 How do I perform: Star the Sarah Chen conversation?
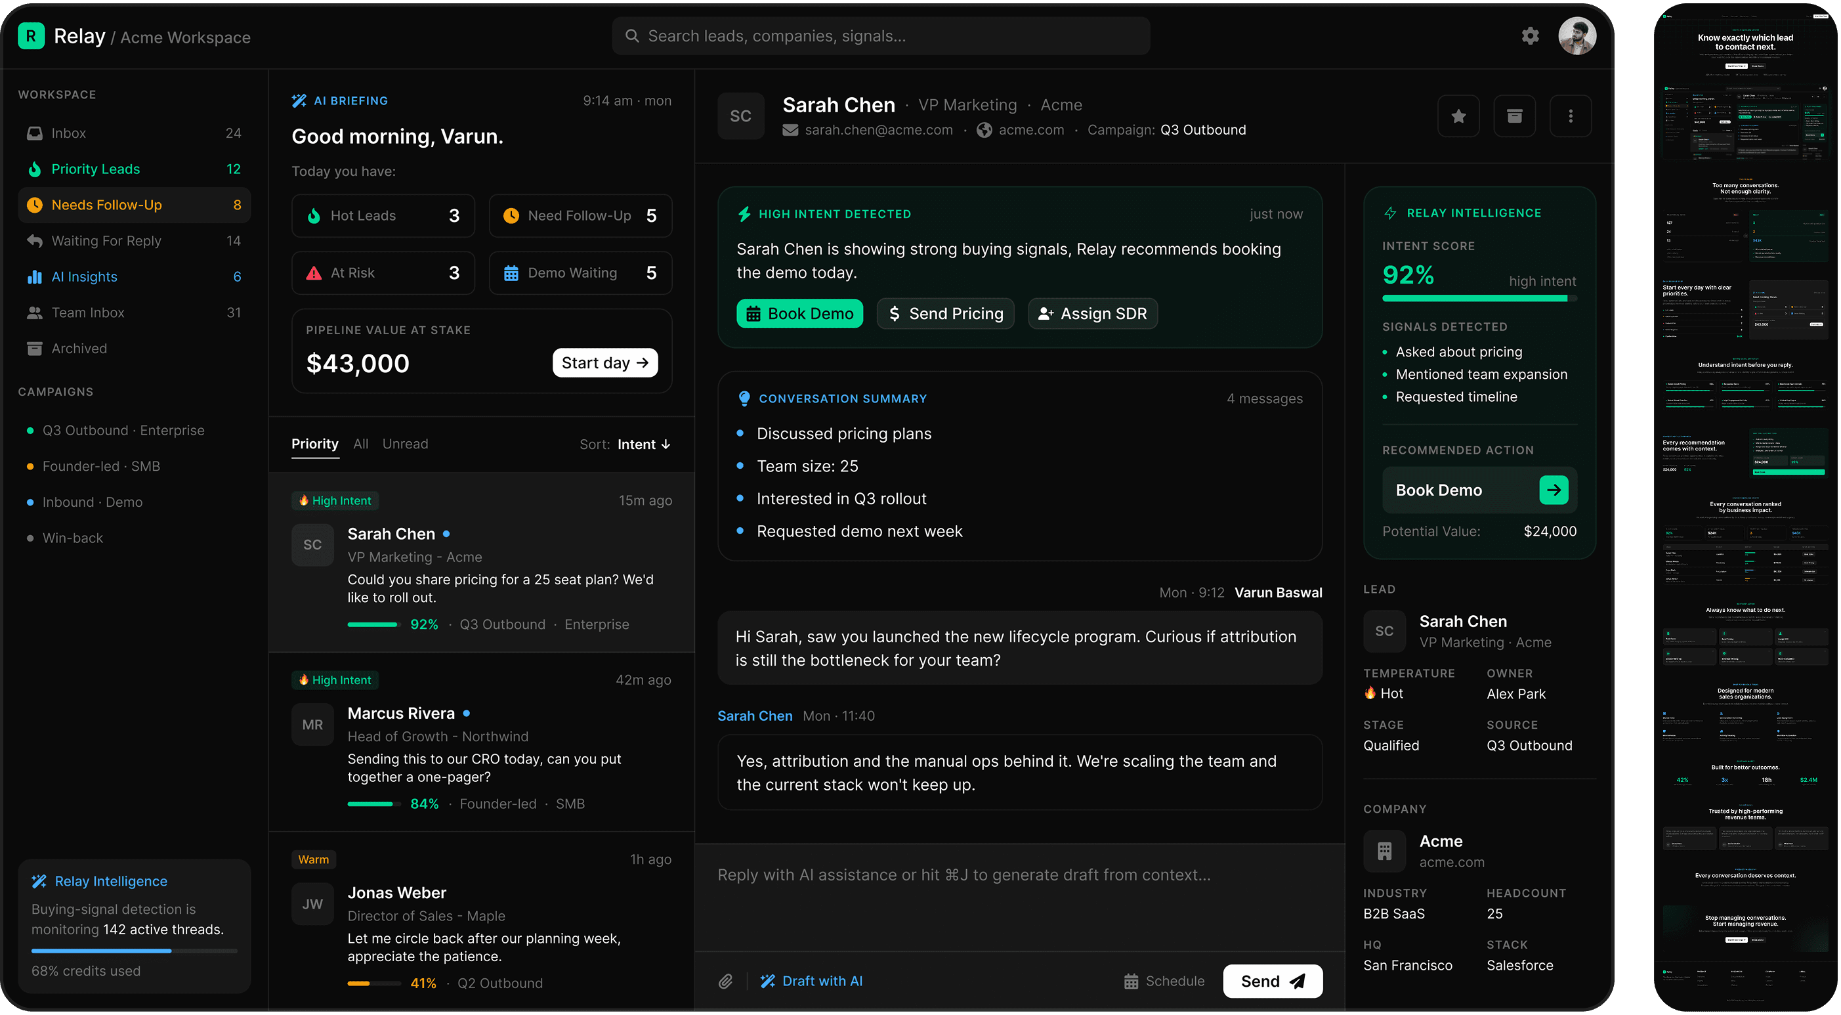tap(1458, 116)
